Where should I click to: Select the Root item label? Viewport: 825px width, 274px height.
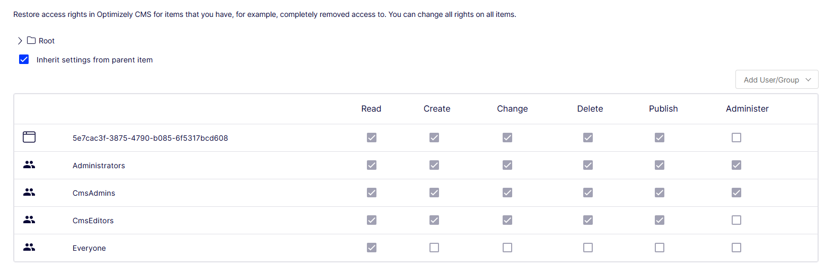[47, 41]
